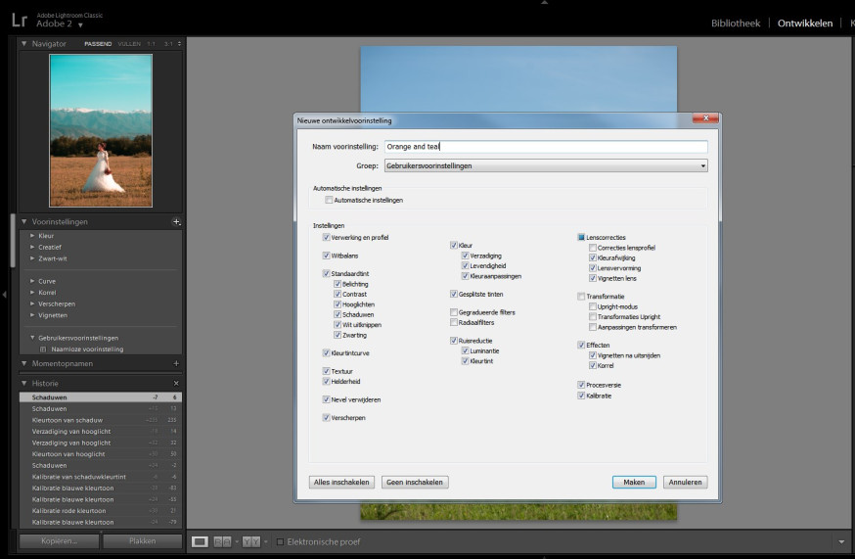
Task: Click the top panel collapse arrow
Action: point(544,3)
